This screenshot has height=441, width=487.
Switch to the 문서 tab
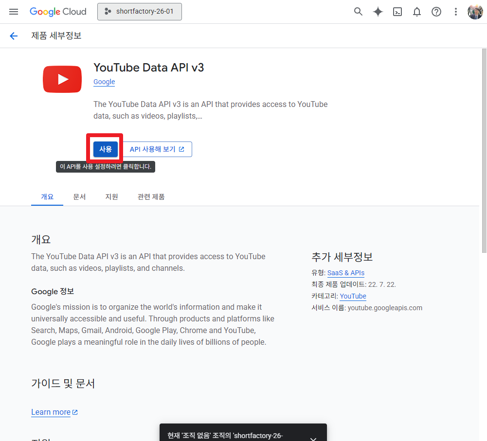tap(79, 196)
